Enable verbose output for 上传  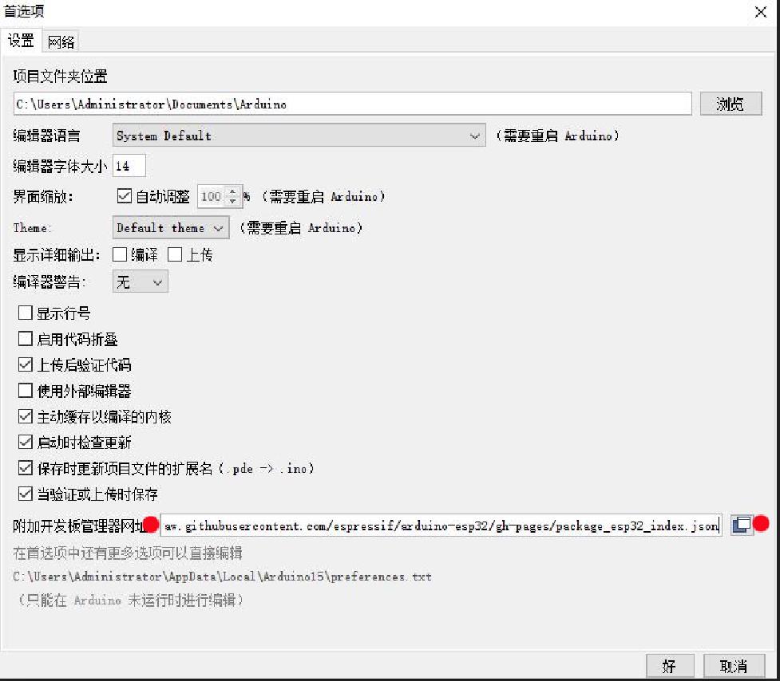[175, 255]
